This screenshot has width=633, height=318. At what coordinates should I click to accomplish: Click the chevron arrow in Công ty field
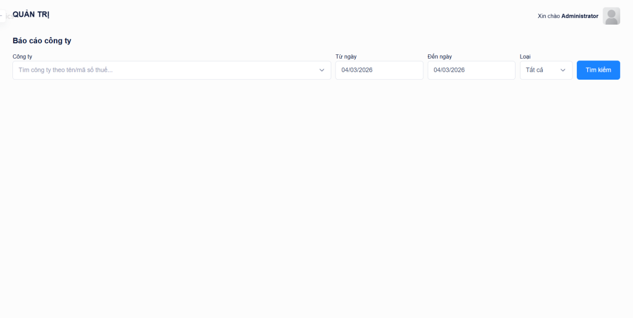(321, 70)
